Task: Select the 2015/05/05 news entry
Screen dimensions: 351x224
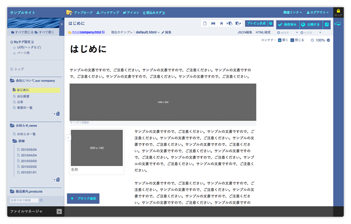Action: [x=29, y=150]
